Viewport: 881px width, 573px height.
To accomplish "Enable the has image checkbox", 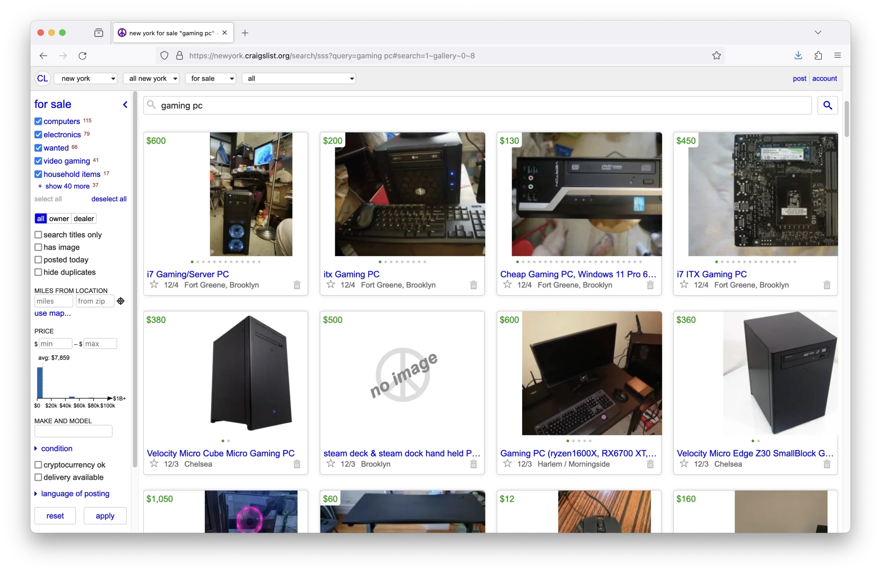I will 38,247.
